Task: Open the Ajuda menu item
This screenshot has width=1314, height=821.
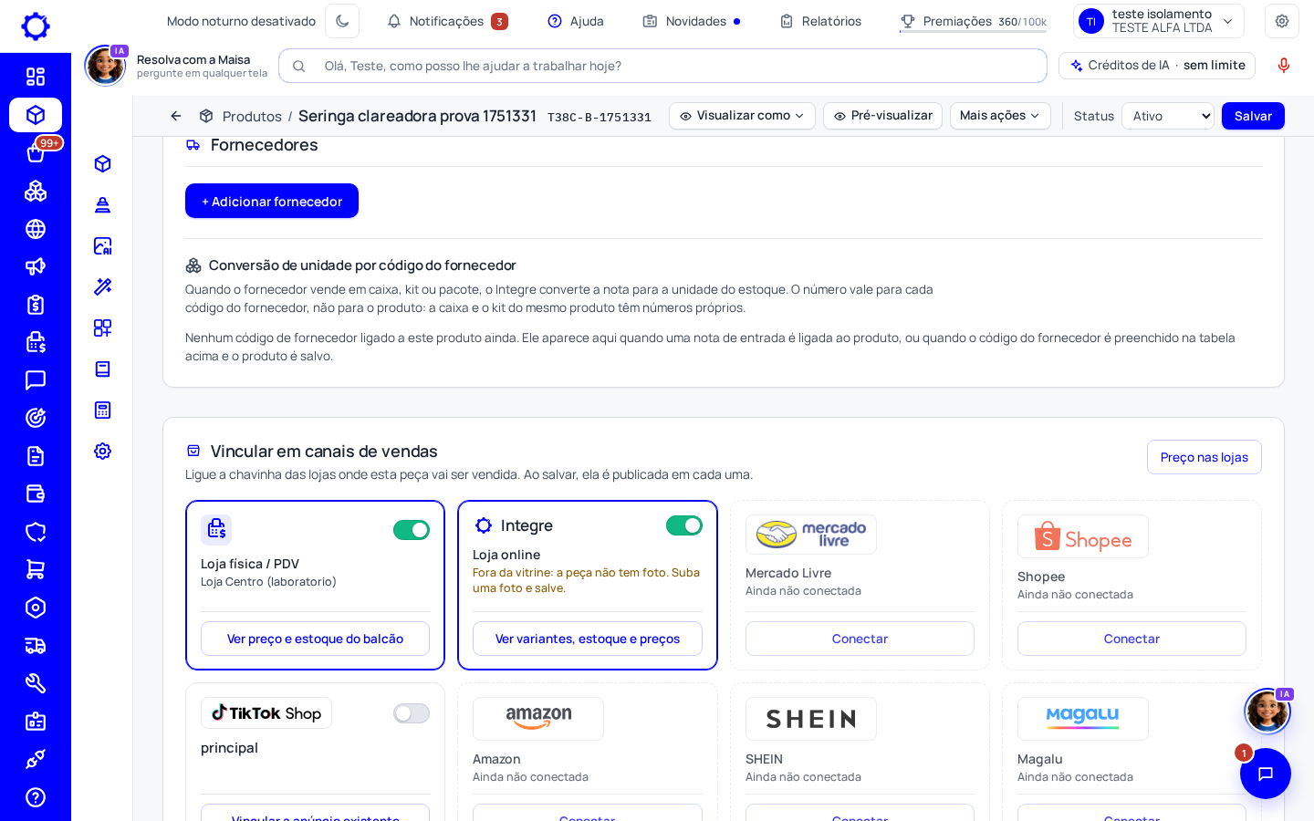Action: point(576,21)
